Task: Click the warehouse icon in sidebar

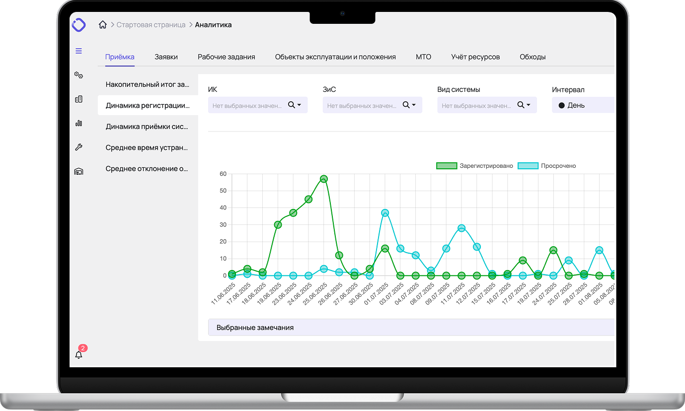Action: 78,171
